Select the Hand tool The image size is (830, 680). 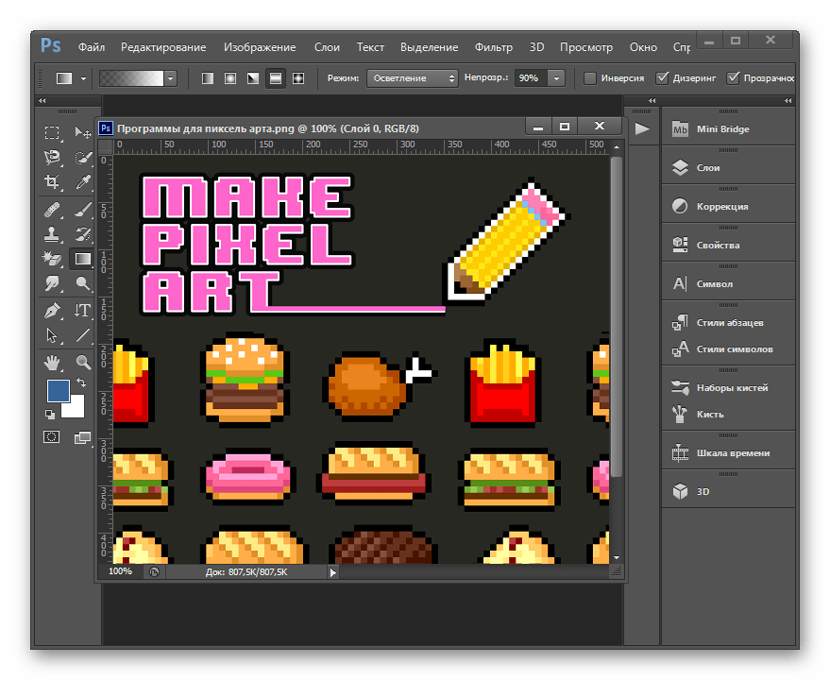point(52,363)
